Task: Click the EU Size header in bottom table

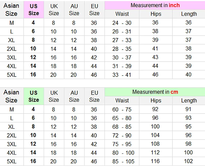Action: tap(94, 96)
